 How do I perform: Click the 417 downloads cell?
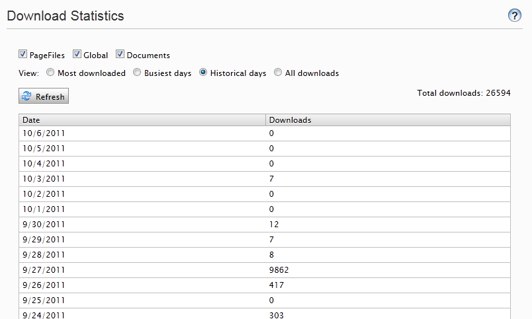click(x=276, y=285)
